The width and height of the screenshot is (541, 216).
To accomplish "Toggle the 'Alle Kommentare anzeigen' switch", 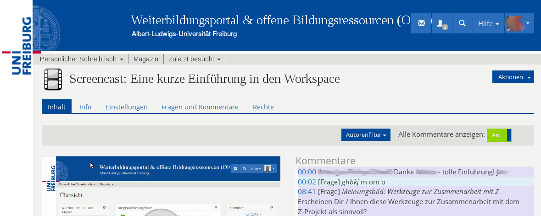I will pyautogui.click(x=499, y=135).
